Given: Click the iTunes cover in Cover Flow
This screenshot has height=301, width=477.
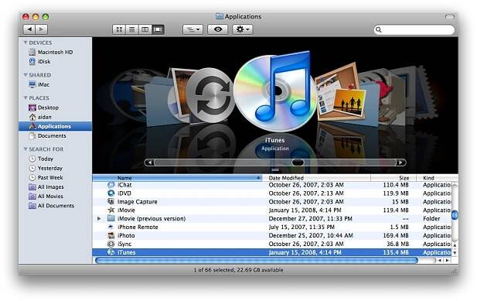Looking at the screenshot, I should [276, 91].
